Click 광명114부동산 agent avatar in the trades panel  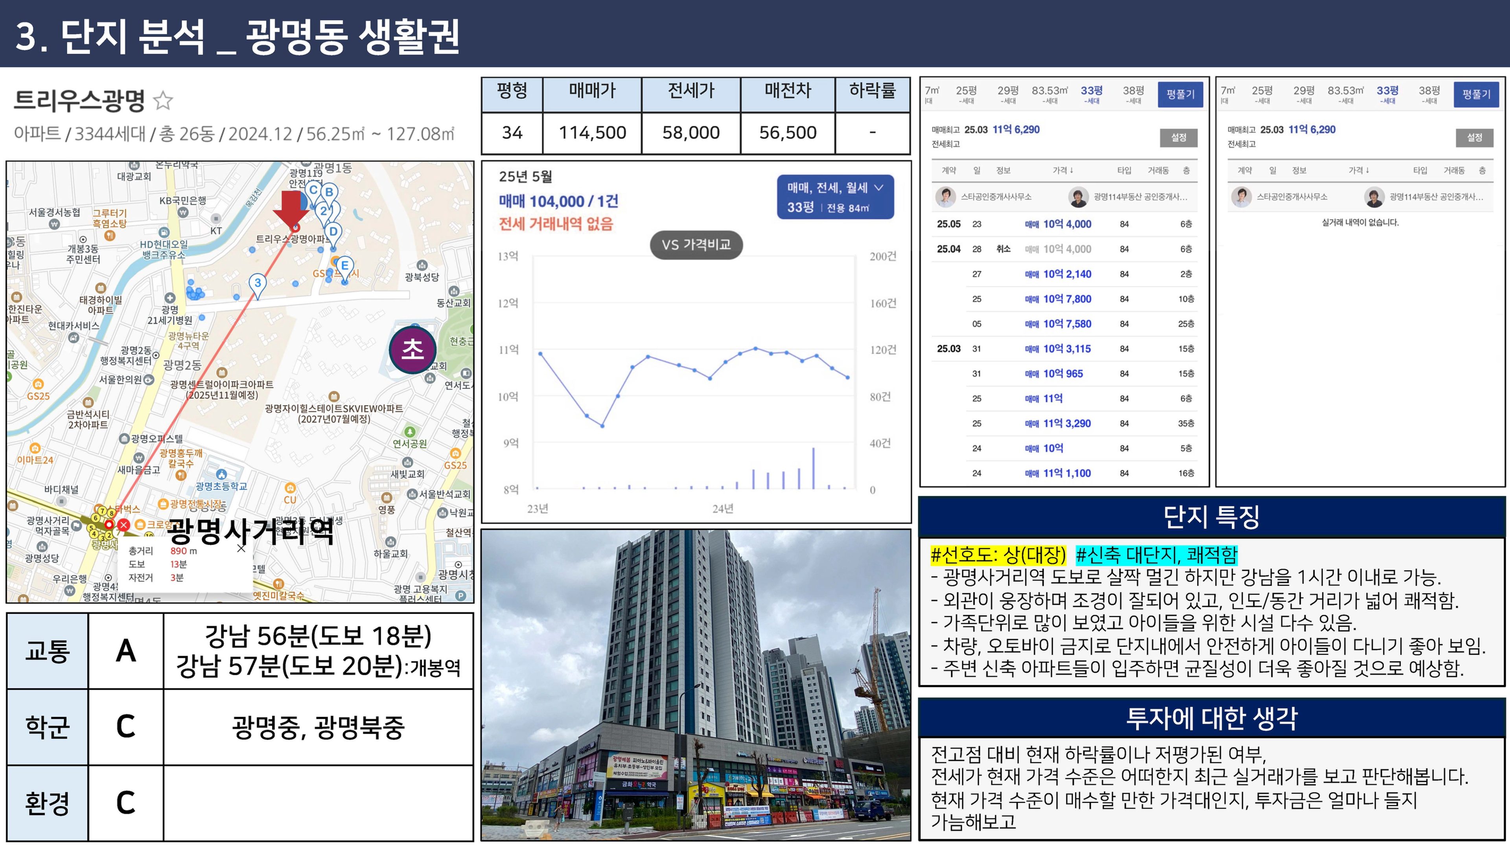1079,197
